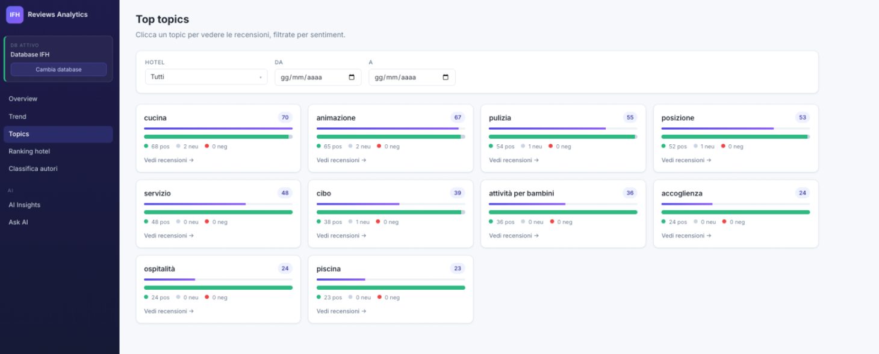Click the IFH logo icon
The height and width of the screenshot is (354, 879).
(14, 14)
